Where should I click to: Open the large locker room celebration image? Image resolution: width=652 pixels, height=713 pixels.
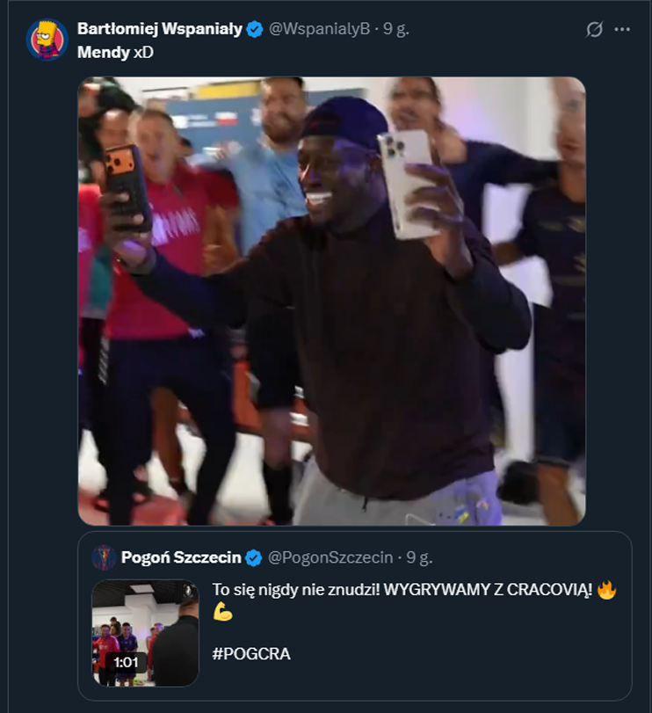coord(332,301)
